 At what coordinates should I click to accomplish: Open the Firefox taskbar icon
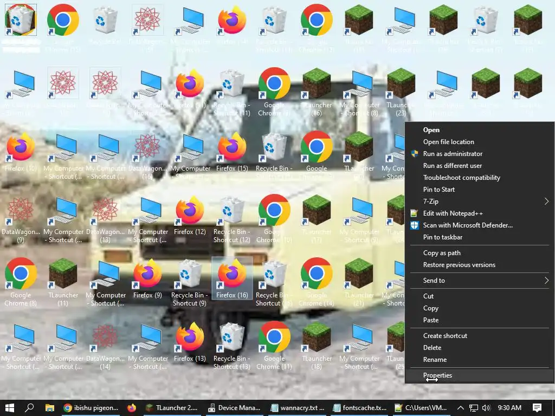point(132,408)
